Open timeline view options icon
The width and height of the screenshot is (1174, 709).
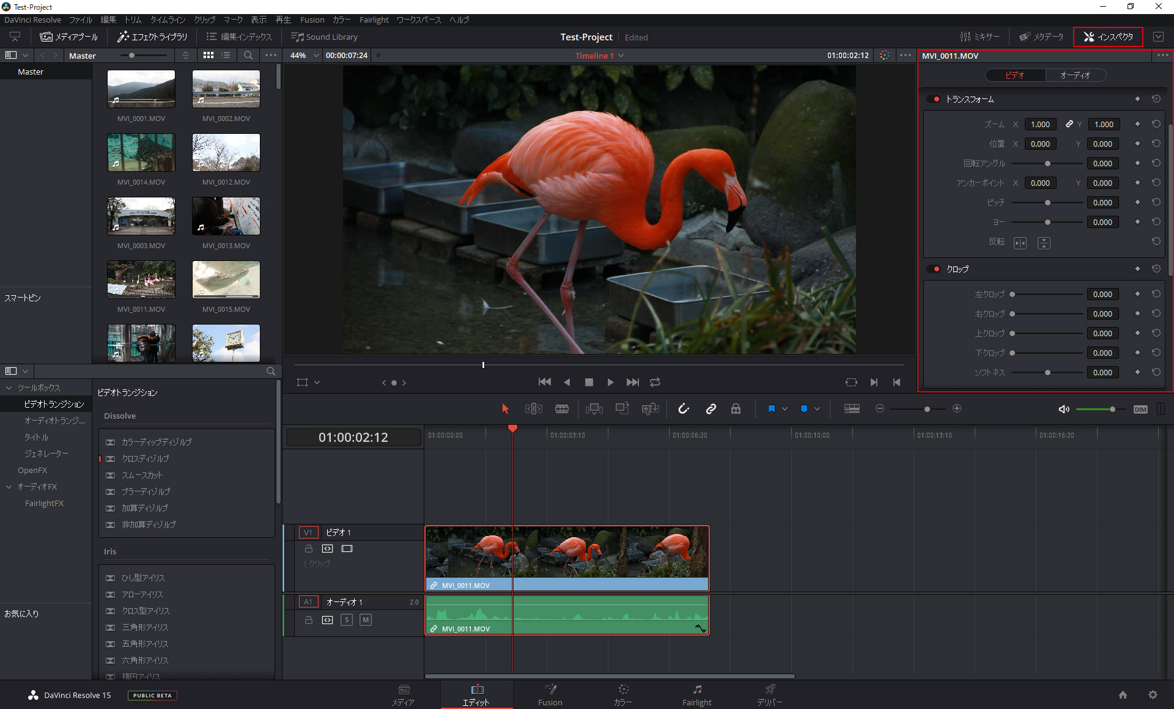point(852,409)
